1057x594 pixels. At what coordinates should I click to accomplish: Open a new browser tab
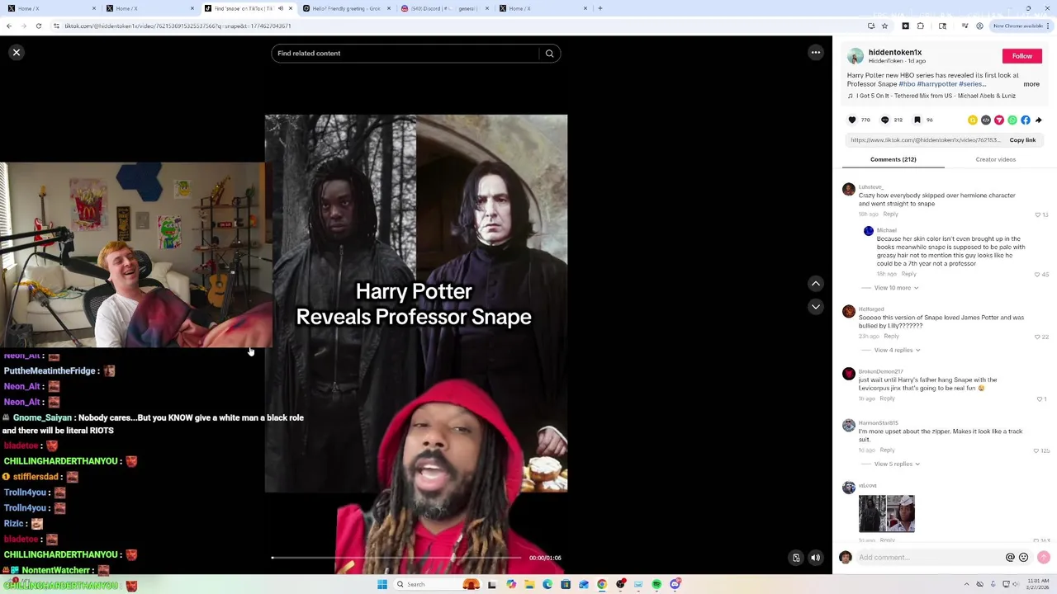pyautogui.click(x=600, y=8)
